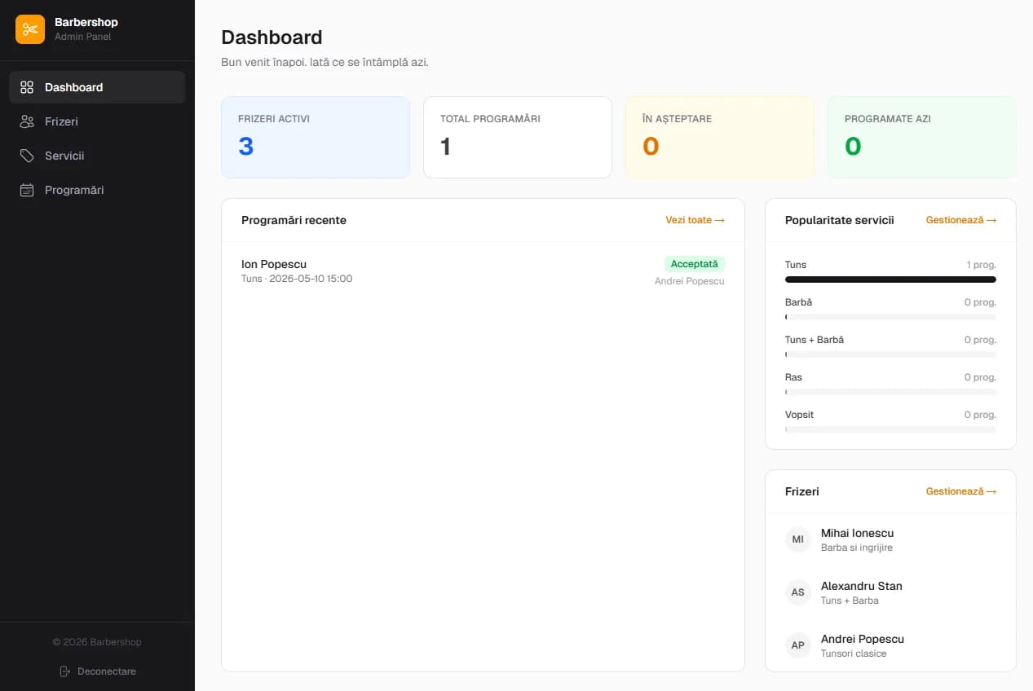
Task: Click Gestionează in Frizeri card
Action: click(961, 491)
